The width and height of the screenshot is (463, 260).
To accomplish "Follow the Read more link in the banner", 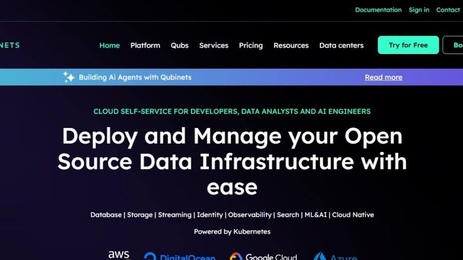I will tap(383, 77).
